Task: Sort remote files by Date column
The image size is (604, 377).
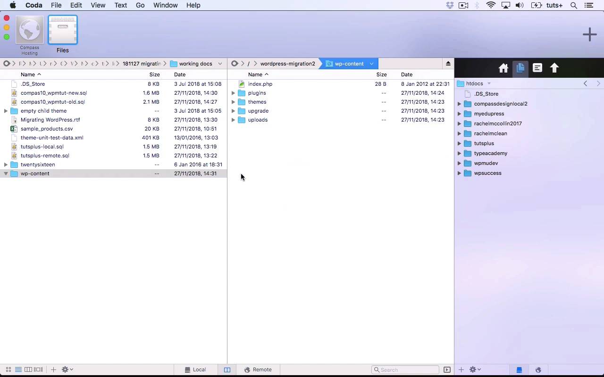Action: [407, 74]
